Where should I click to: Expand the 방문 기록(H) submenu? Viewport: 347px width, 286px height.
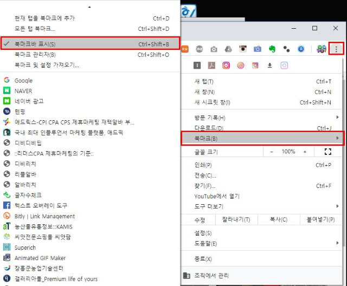(x=262, y=118)
